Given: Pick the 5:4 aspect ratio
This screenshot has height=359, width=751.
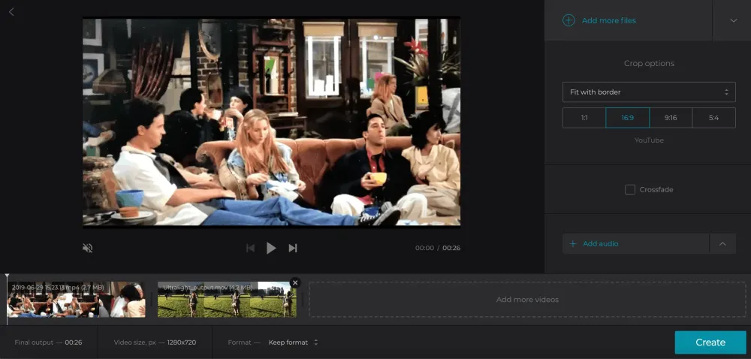Looking at the screenshot, I should coord(713,118).
